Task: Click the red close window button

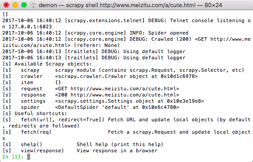Action: [6, 5]
